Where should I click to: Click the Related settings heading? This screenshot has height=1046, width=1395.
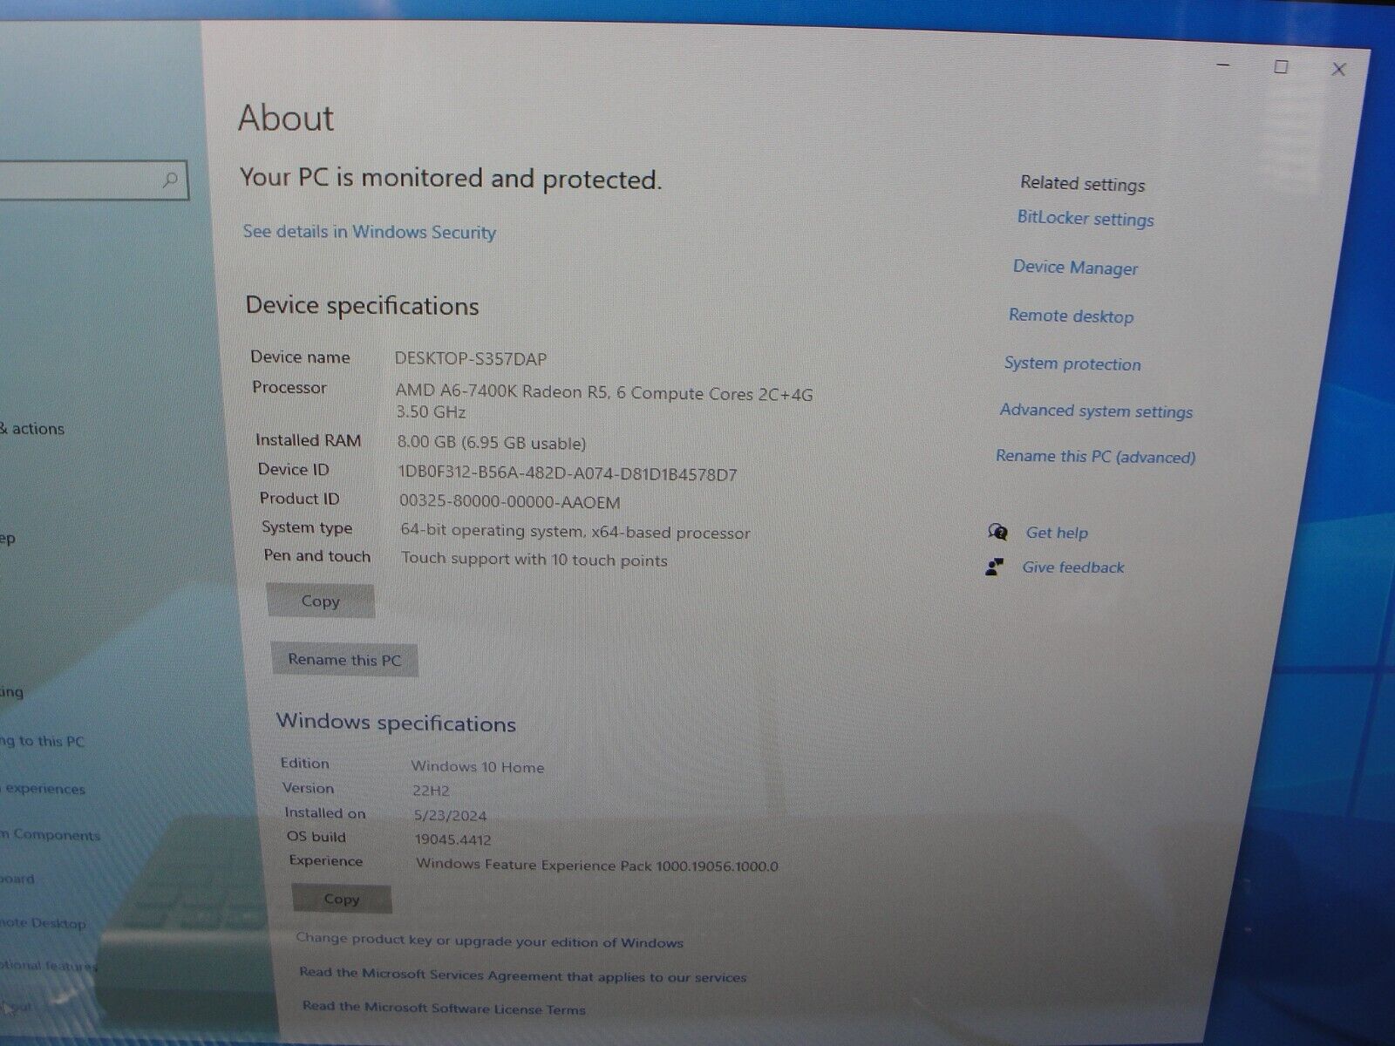[x=1083, y=184]
